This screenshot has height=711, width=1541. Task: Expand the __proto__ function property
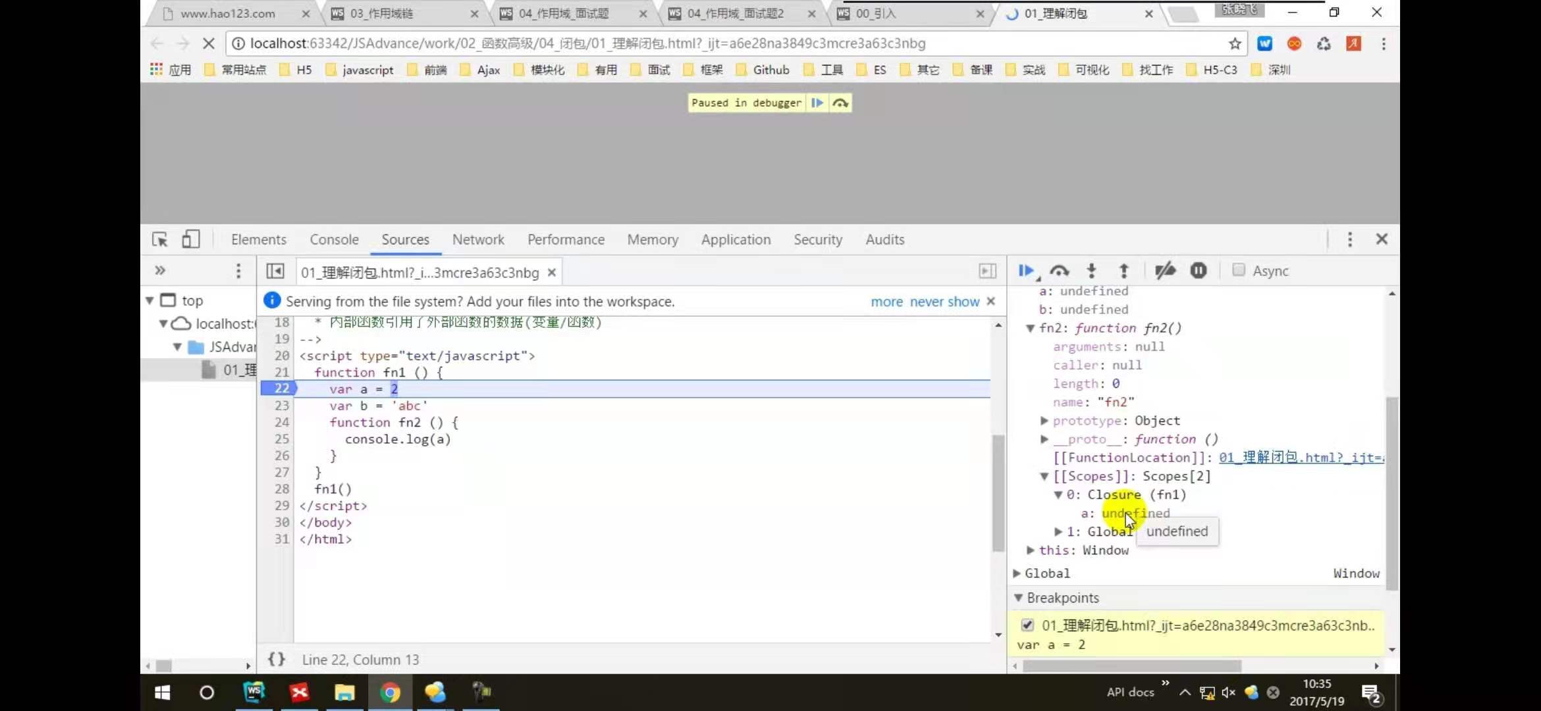coord(1044,438)
